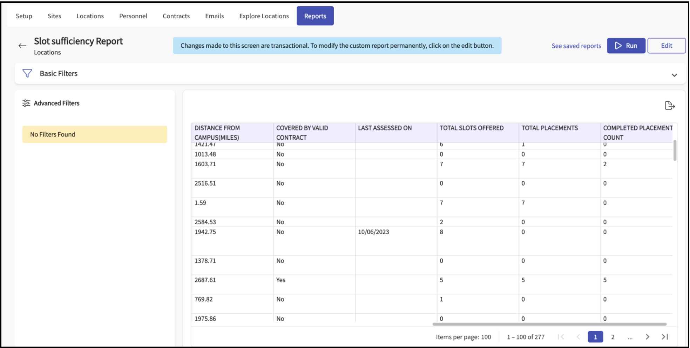The width and height of the screenshot is (690, 348).
Task: Click the back arrow beside Slot sufficiency Report
Action: (22, 46)
